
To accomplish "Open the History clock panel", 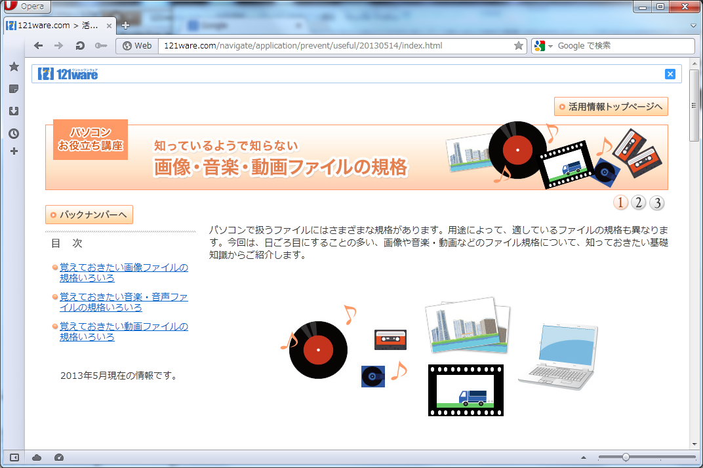I will tap(14, 134).
